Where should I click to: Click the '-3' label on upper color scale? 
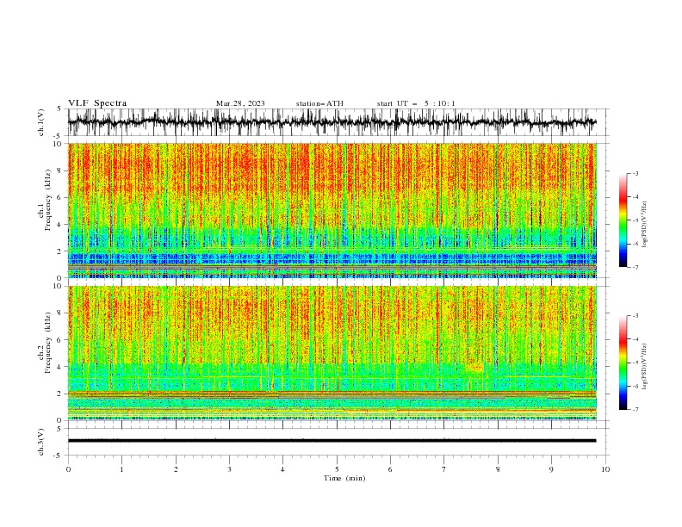[x=635, y=173]
